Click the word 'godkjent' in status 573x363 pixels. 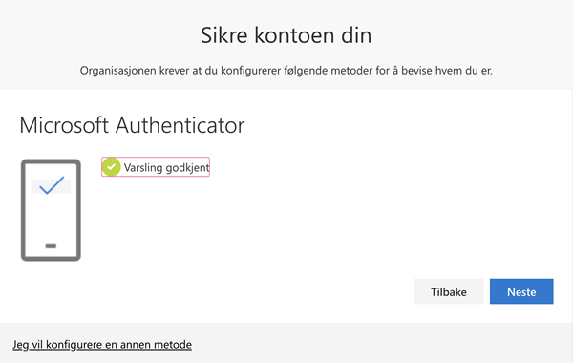pos(187,167)
